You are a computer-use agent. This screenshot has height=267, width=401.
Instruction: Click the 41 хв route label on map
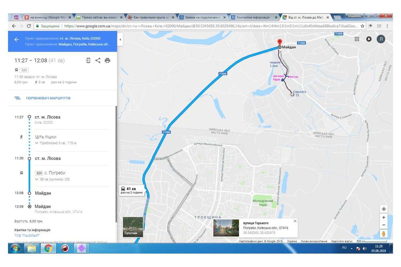(x=132, y=191)
